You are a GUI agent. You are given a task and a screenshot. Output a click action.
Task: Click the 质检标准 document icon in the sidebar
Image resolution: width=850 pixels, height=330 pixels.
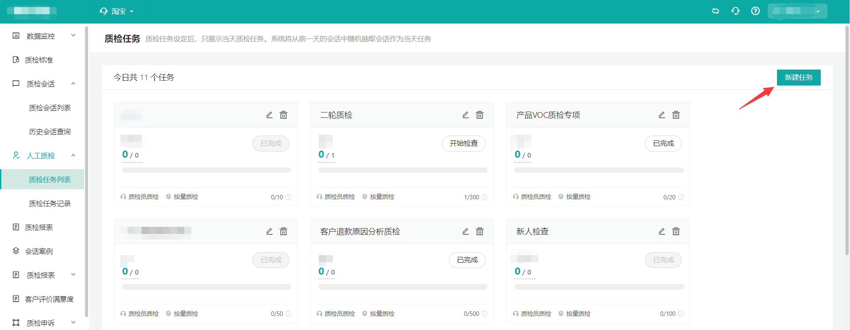[16, 59]
